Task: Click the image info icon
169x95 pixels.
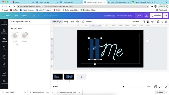Action: click(77, 22)
